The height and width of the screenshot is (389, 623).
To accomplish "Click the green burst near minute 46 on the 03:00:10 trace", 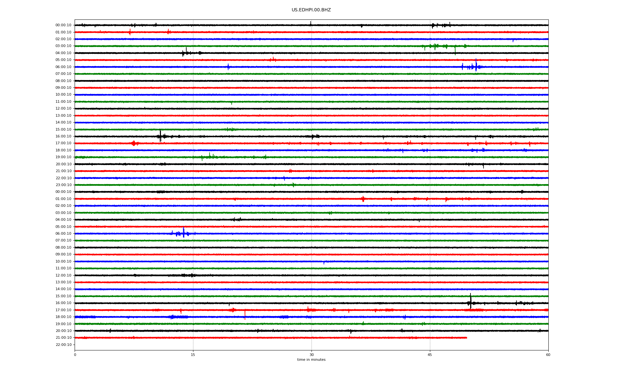I will tap(435, 46).
